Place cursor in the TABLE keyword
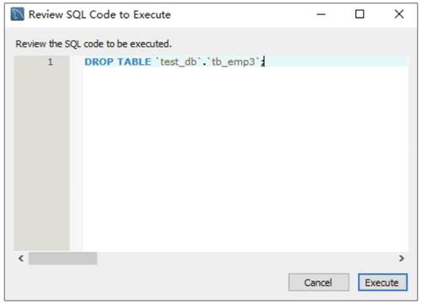This screenshot has width=422, height=304. pyautogui.click(x=134, y=61)
